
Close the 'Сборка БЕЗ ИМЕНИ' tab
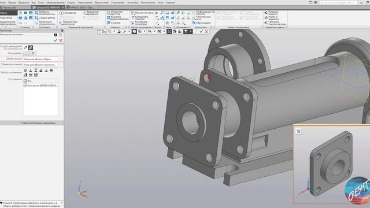point(63,8)
